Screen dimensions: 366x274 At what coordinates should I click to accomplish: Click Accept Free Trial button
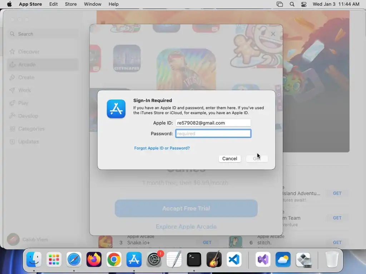coord(186,208)
